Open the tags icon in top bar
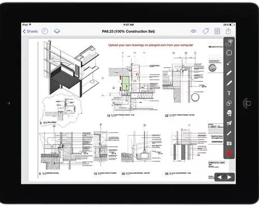Screen dimensions: 259x207 [206, 31]
